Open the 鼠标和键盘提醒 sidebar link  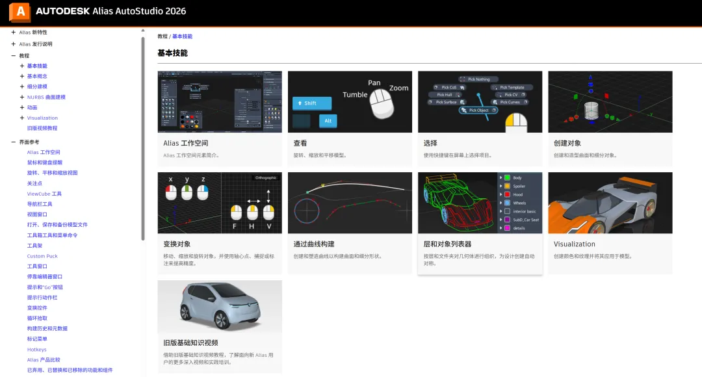45,162
